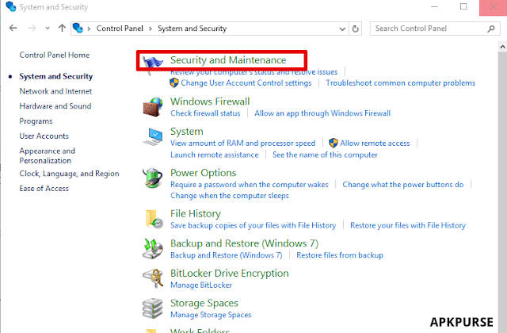Go up one level with up arrow
Screen dimensions: 507x333
pos(62,29)
